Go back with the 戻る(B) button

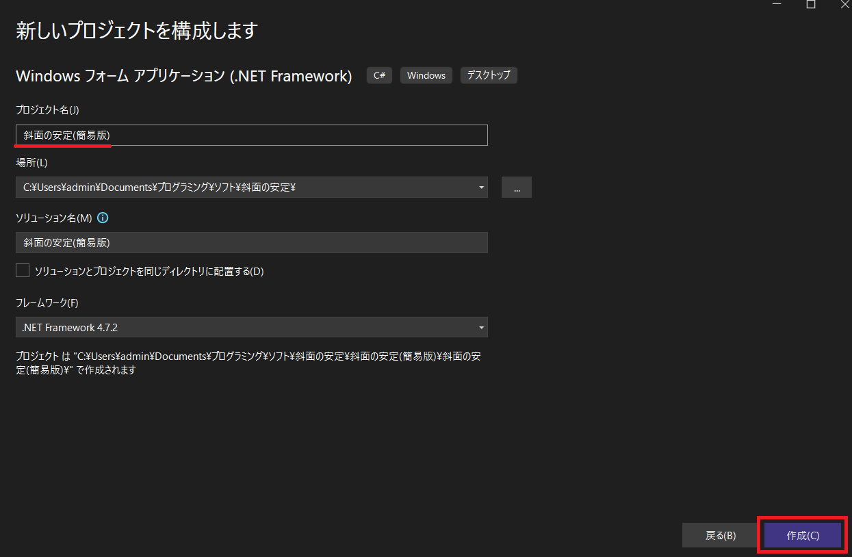[x=720, y=536]
